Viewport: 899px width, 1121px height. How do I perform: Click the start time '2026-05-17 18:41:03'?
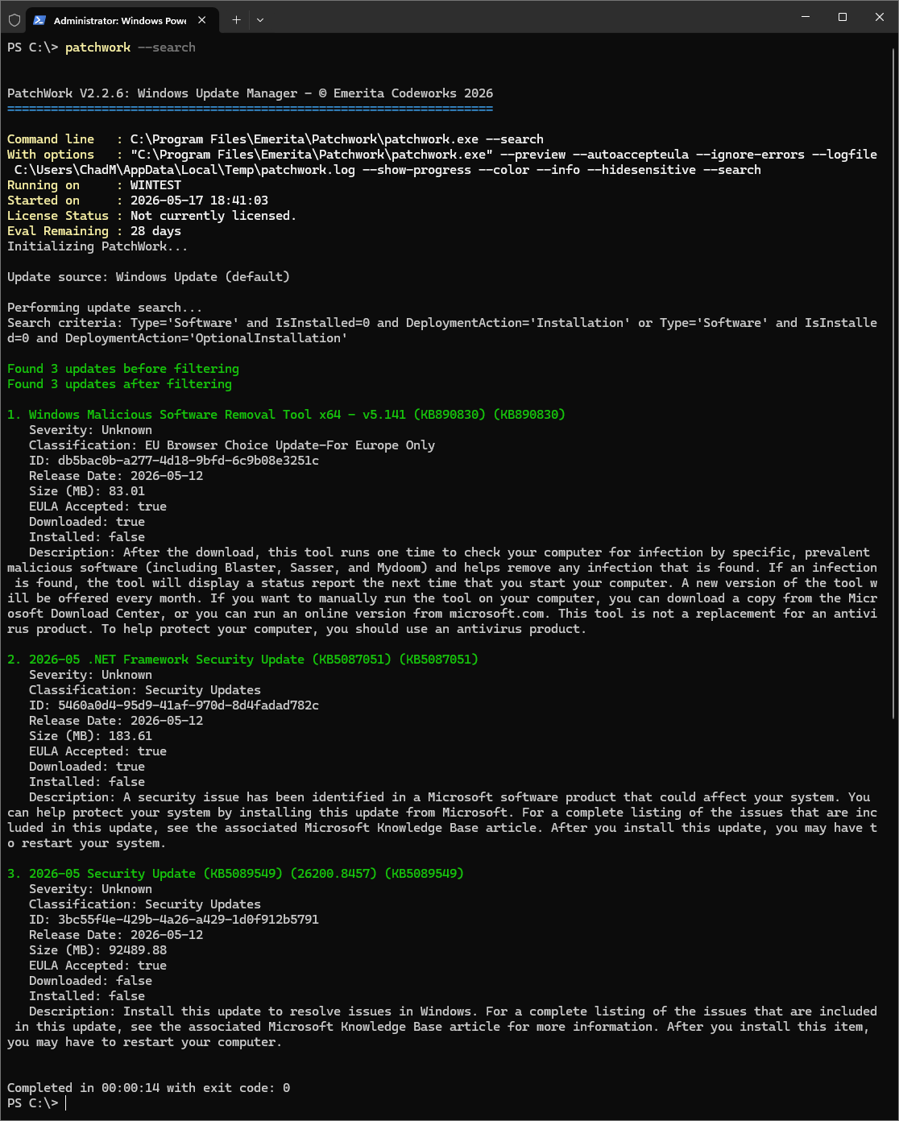199,201
